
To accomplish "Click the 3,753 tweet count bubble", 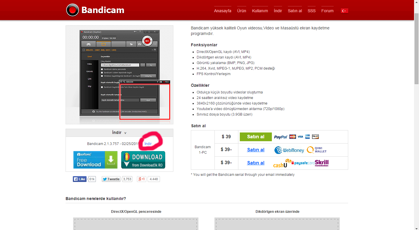I will point(127,179).
